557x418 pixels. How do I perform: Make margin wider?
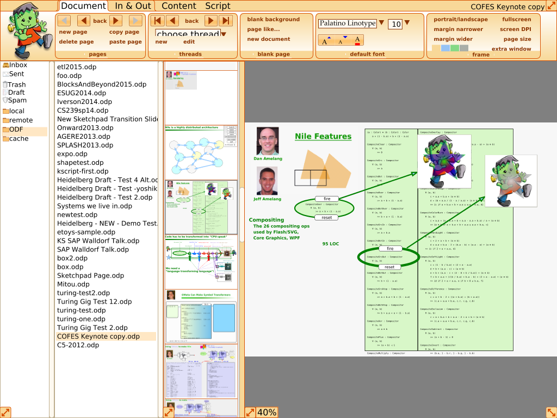(453, 39)
